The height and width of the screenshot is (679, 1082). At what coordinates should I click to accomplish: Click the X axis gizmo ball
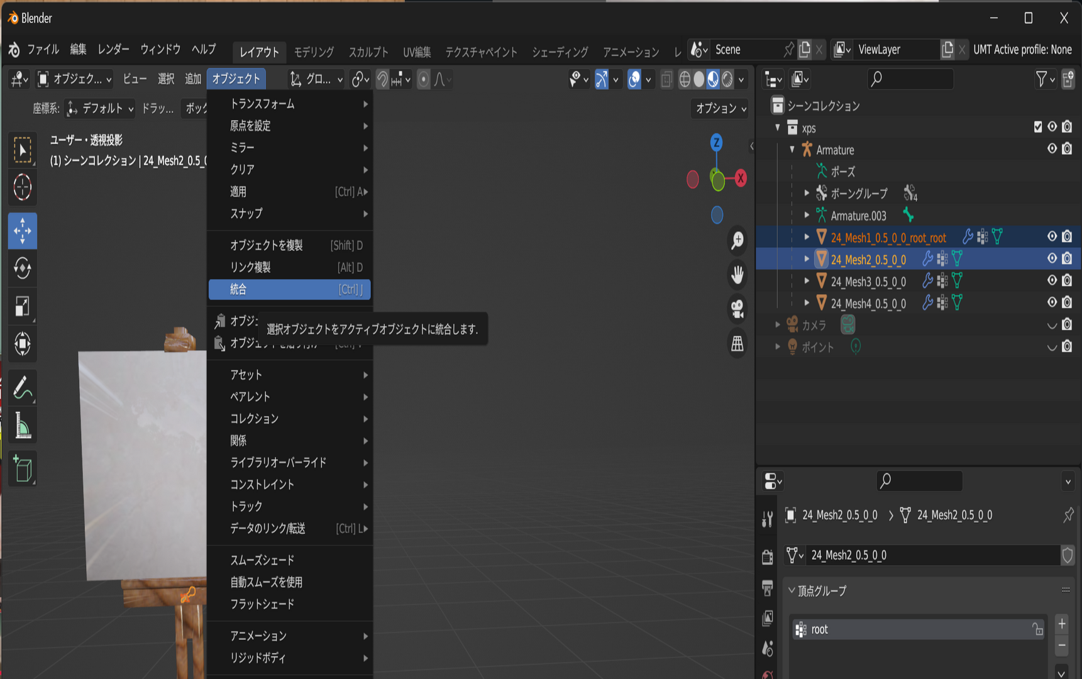pos(741,179)
